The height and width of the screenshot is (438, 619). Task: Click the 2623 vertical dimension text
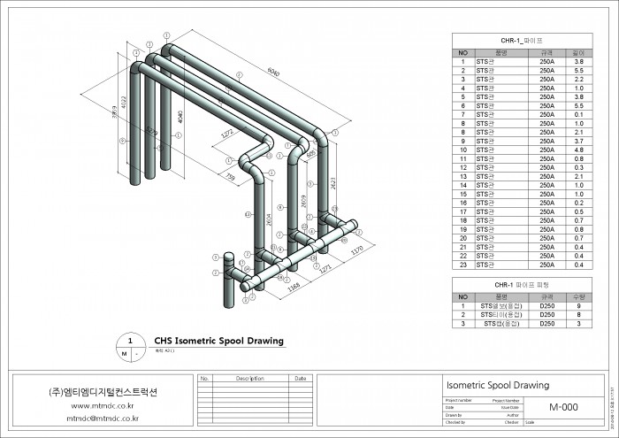point(332,182)
